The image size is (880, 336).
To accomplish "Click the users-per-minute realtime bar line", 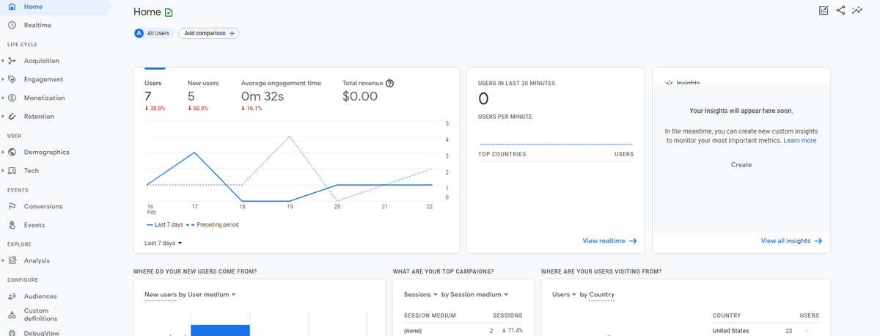I will coord(556,144).
